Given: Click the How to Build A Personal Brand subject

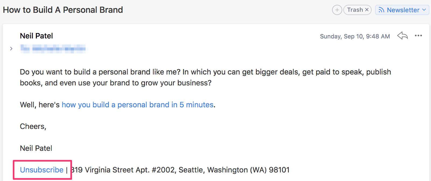Looking at the screenshot, I should pos(63,10).
